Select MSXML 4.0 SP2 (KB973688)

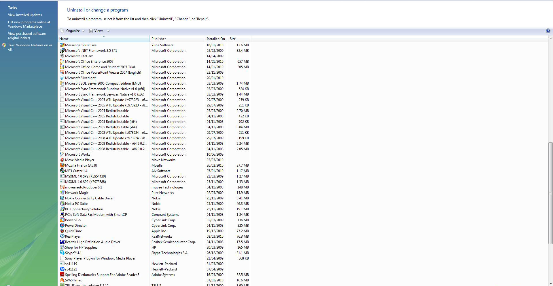[x=86, y=182]
